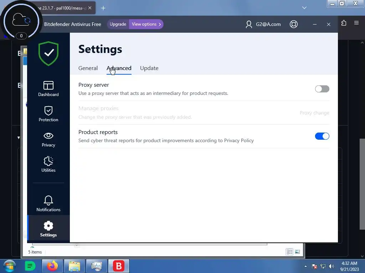Open the Windows Start button
This screenshot has width=365, height=273.
click(x=10, y=266)
